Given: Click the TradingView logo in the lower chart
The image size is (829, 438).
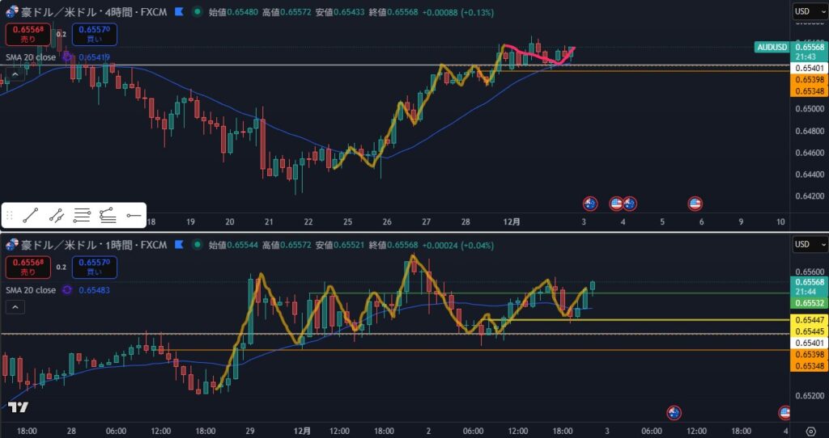Looking at the screenshot, I should pyautogui.click(x=18, y=407).
